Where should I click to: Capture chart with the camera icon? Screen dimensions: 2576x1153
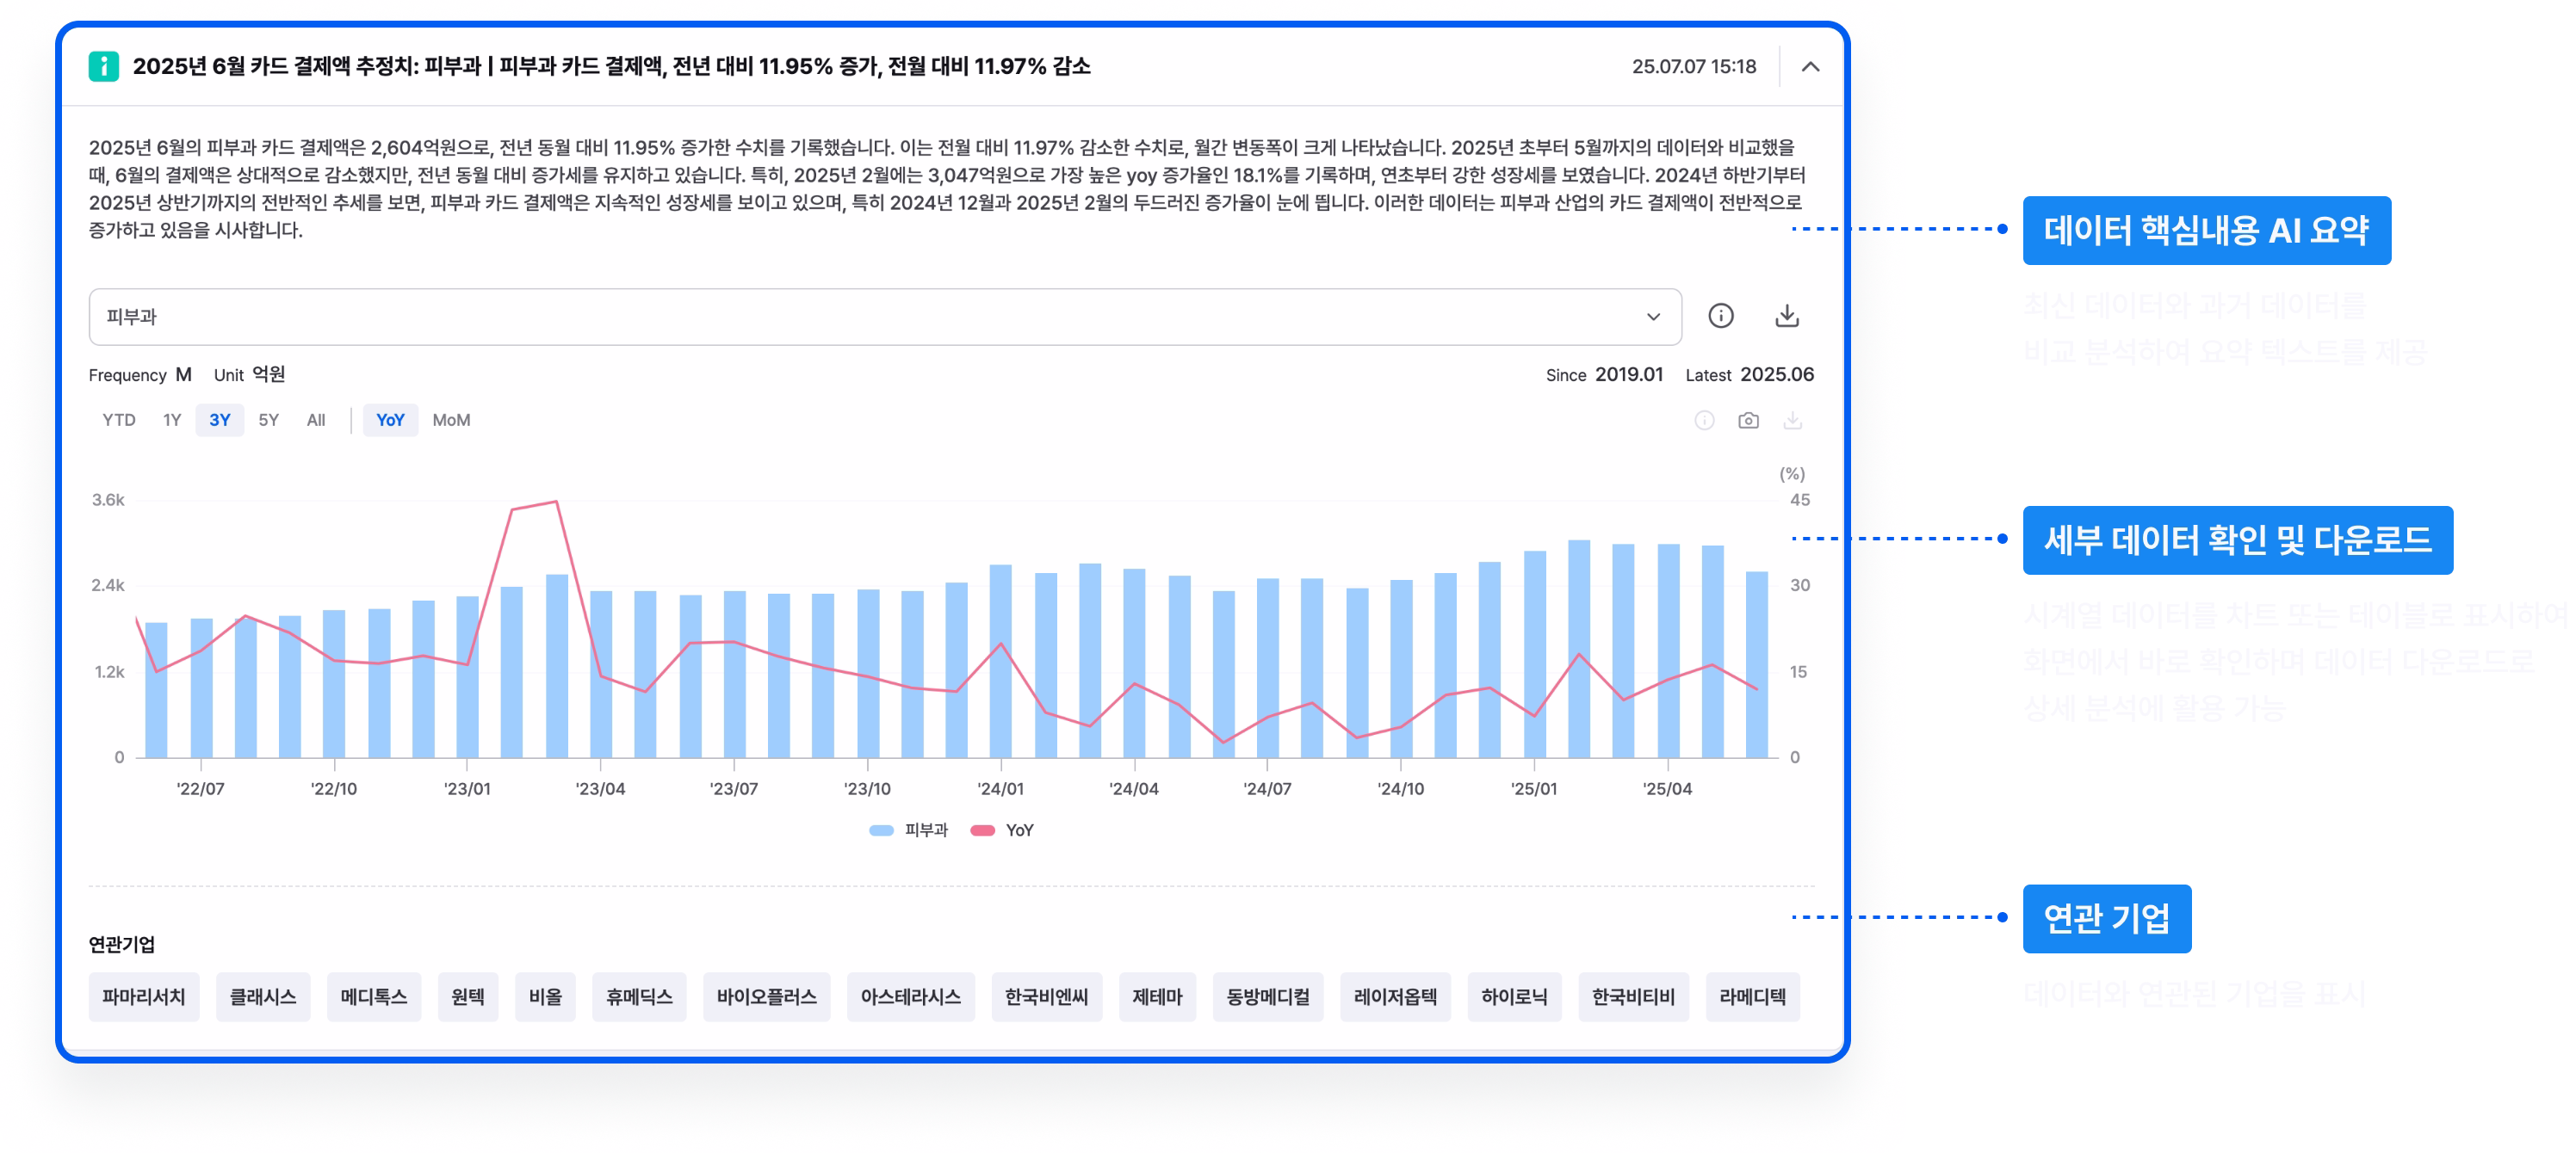[x=1747, y=421]
